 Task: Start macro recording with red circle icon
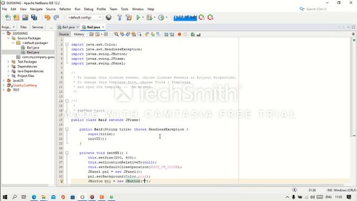click(x=180, y=35)
